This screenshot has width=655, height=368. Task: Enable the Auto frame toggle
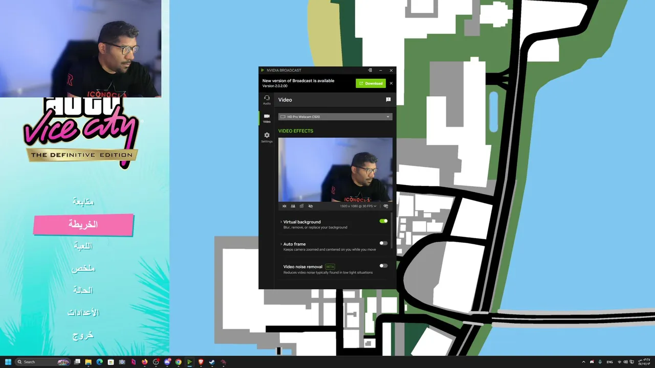(x=383, y=243)
